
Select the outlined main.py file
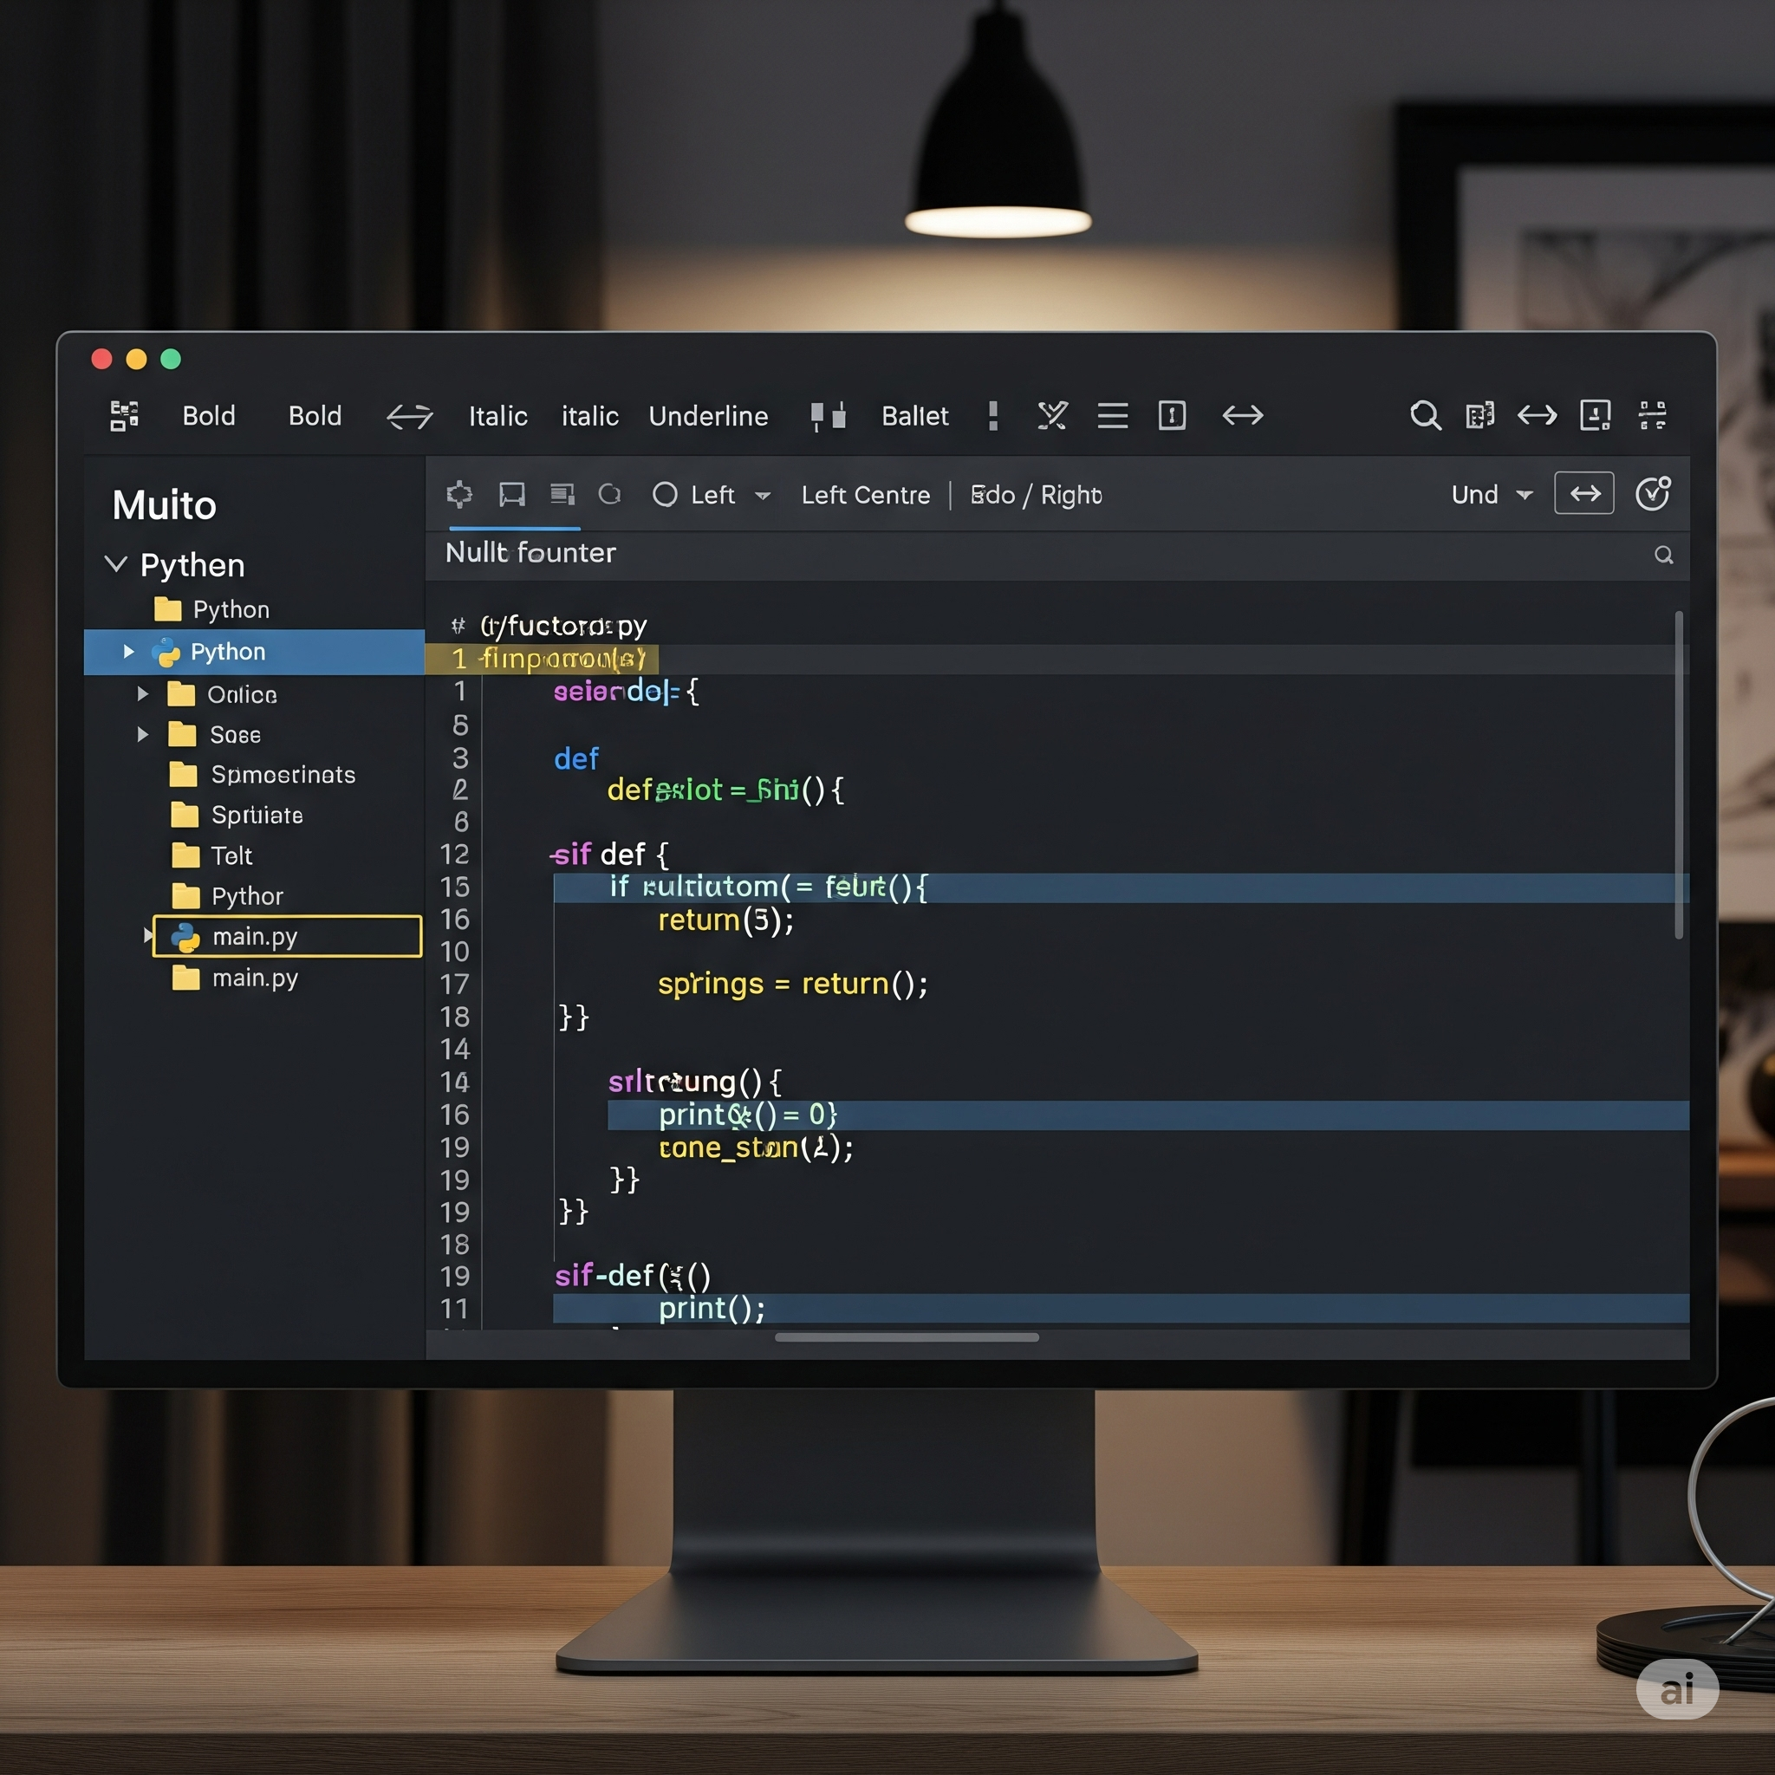(287, 936)
